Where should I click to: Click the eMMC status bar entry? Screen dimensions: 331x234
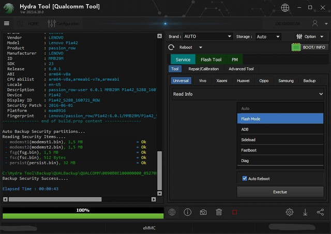149,228
